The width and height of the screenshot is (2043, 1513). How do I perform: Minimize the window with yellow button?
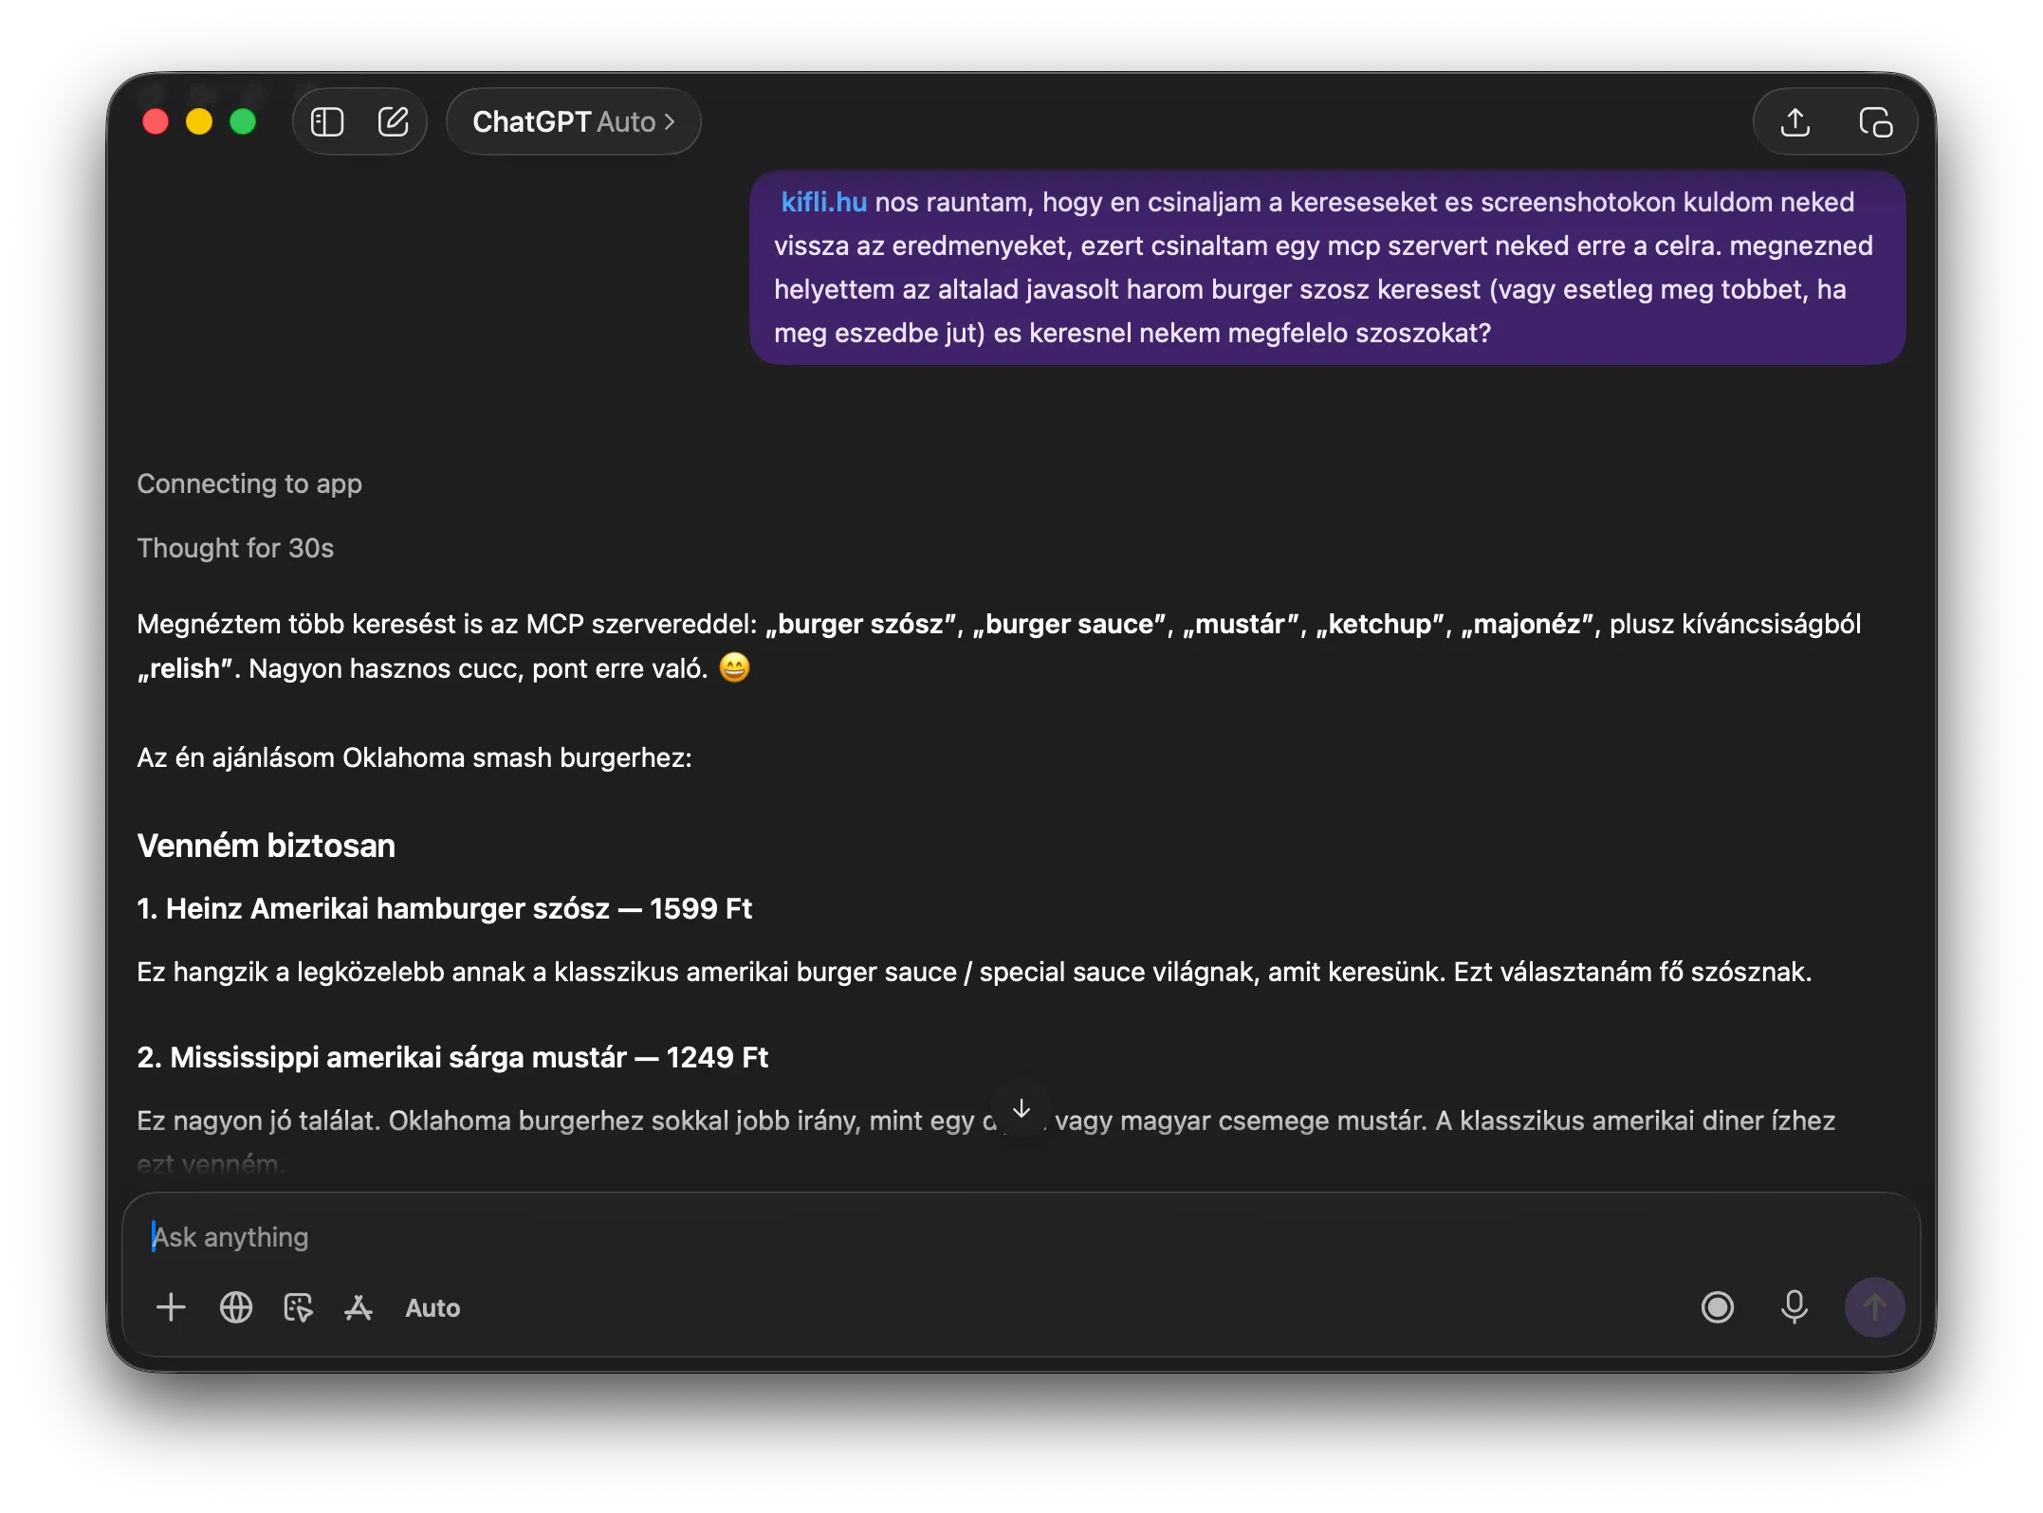point(199,121)
